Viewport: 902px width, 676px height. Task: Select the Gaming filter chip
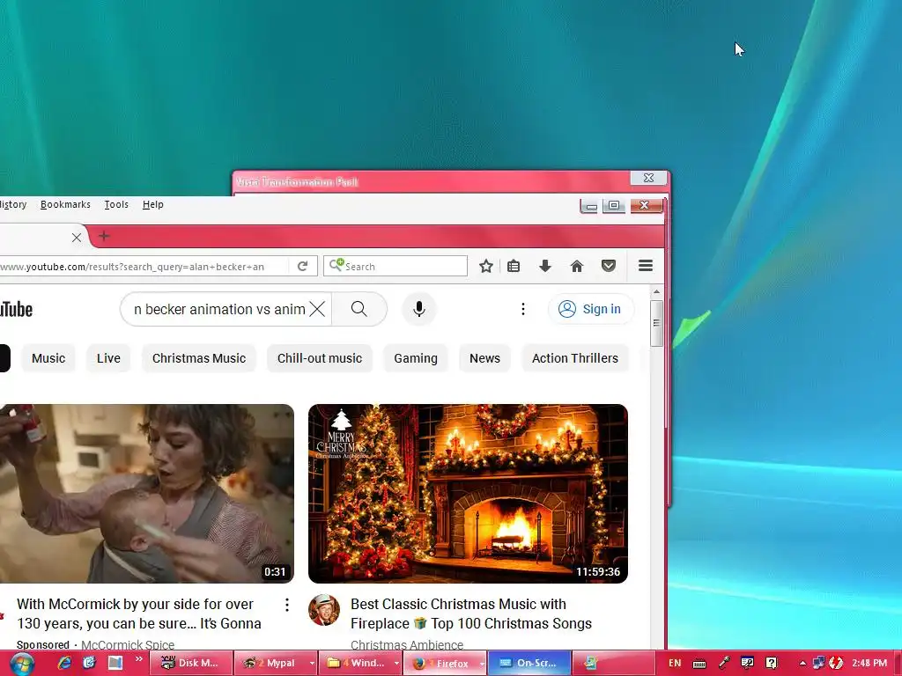416,358
